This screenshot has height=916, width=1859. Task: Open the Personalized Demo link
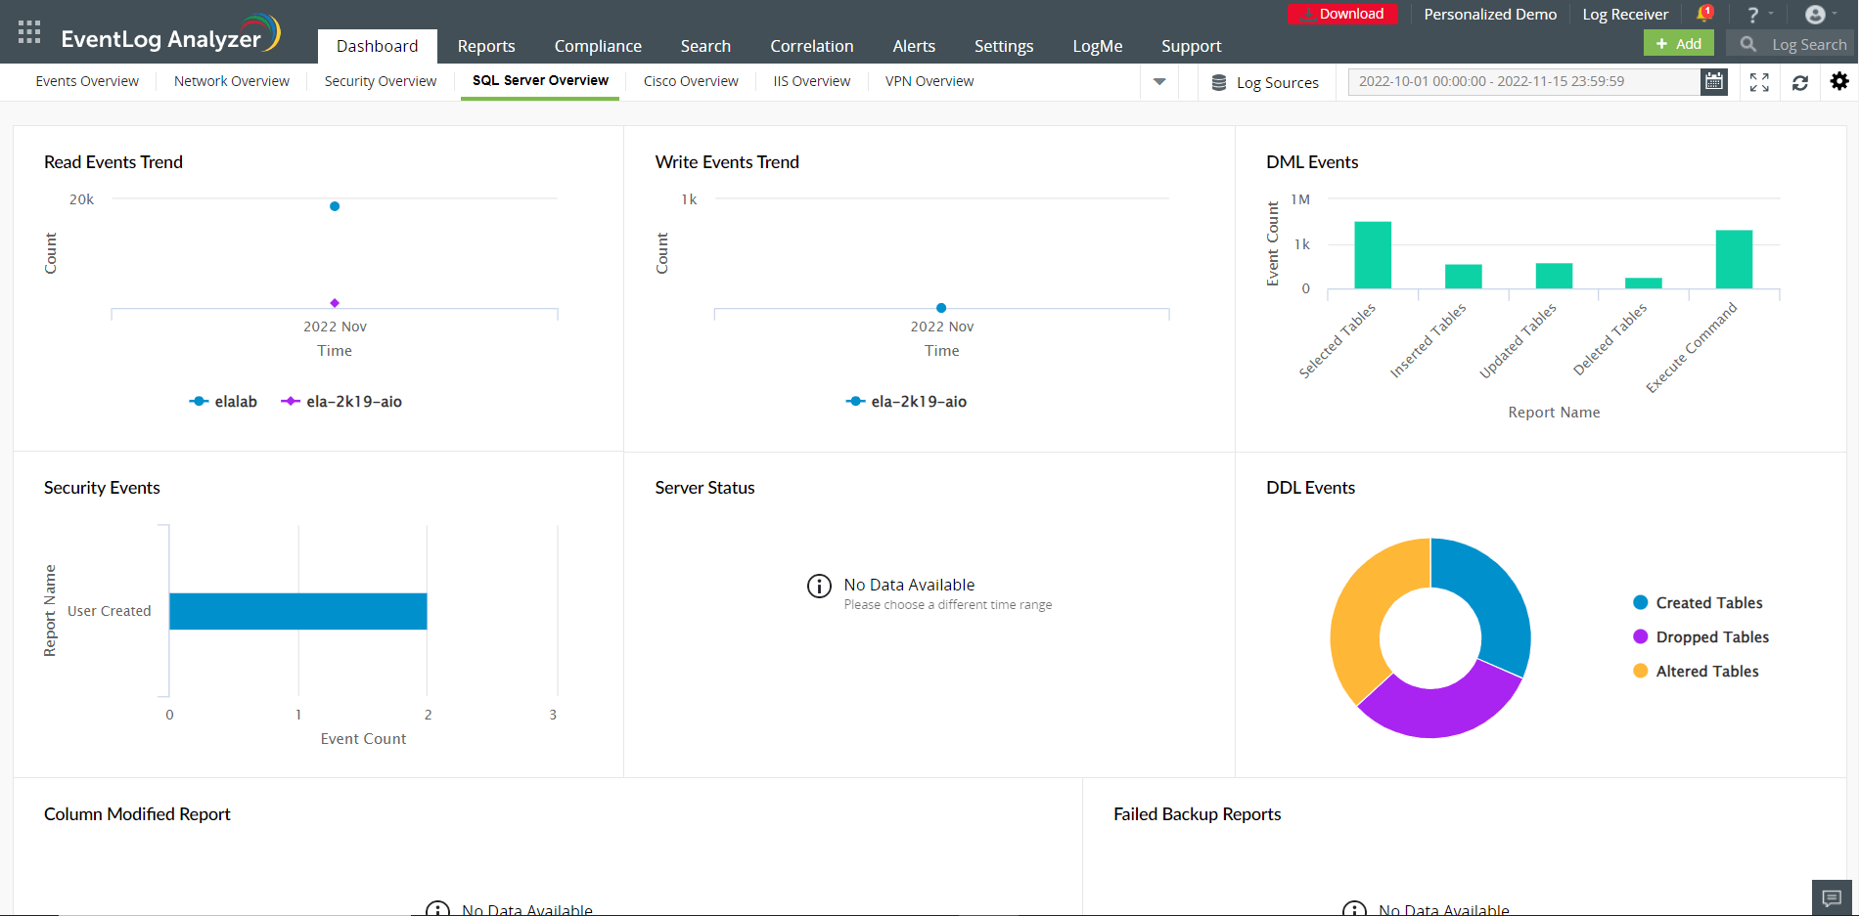[1490, 15]
